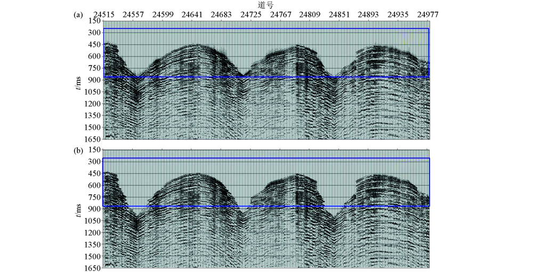Select the t/ms axis label of panel (b)

click(78, 211)
